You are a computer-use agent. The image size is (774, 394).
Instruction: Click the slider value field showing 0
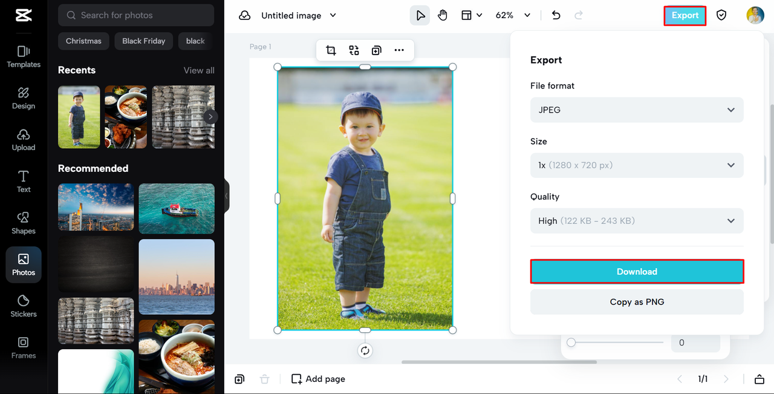click(x=695, y=343)
